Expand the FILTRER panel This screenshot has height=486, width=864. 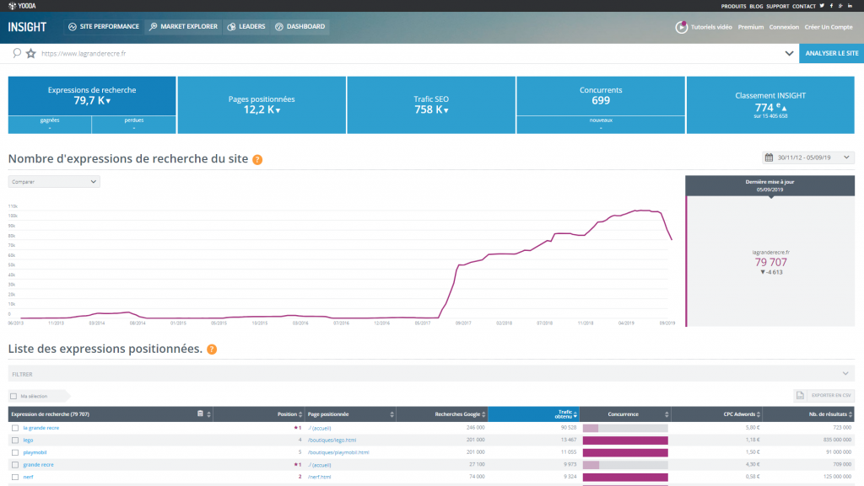pyautogui.click(x=431, y=374)
